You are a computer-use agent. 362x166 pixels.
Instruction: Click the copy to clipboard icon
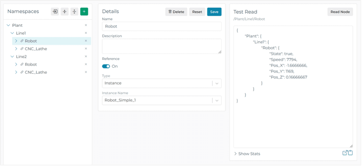(x=350, y=153)
